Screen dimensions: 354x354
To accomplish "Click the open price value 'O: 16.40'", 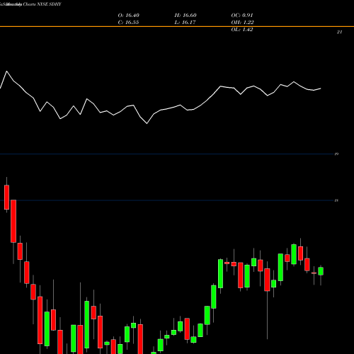I will (129, 16).
